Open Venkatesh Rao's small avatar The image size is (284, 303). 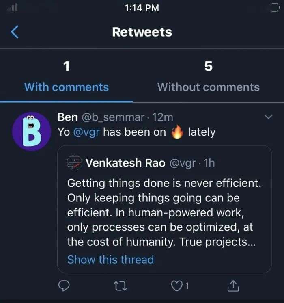[74, 163]
